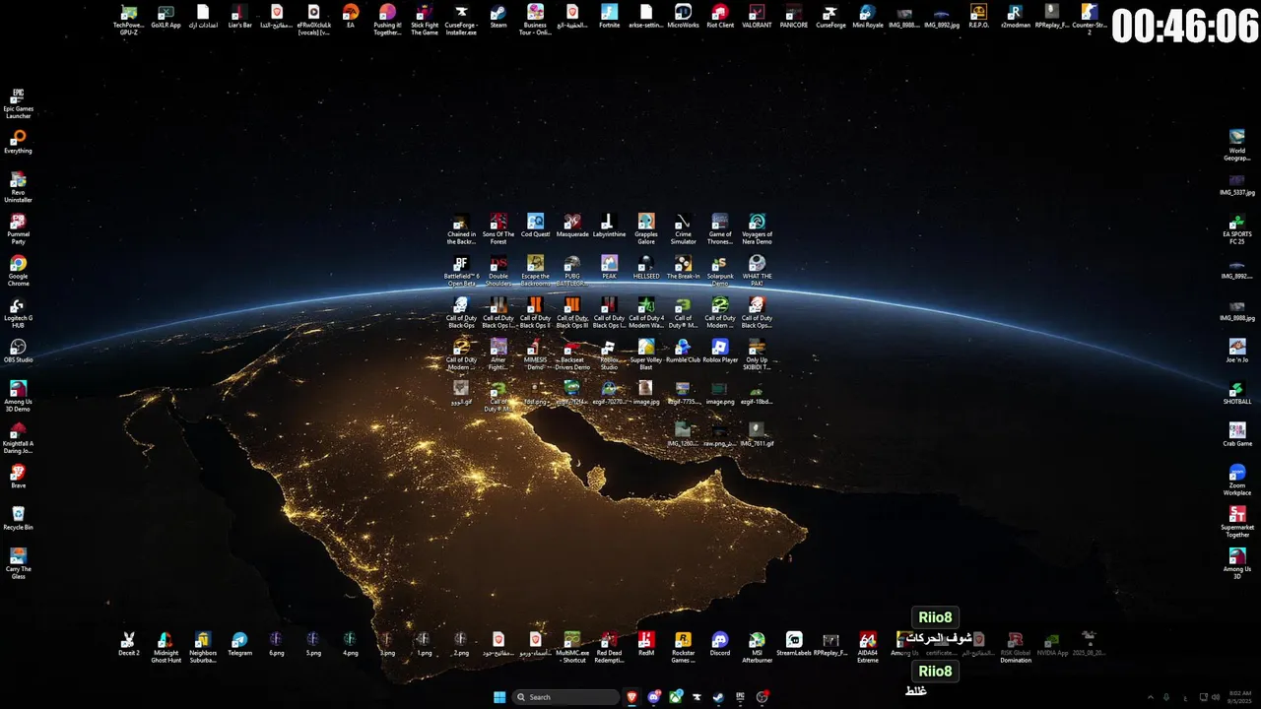Image resolution: width=1261 pixels, height=709 pixels.
Task: Click the Google Chrome desktop shortcut
Action: 18,271
